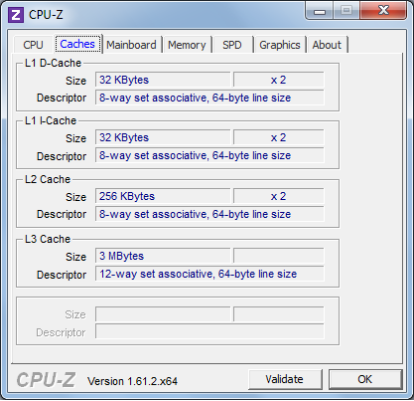Close the CPU-Z window
The image size is (414, 401).
383,11
